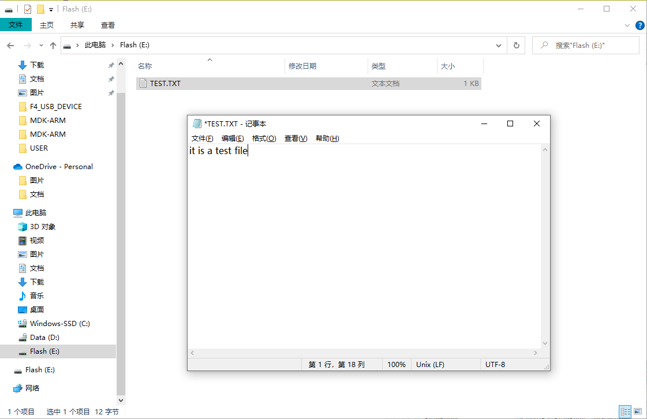
Task: Expand the chevron between 此电脑 and Flash (E:)
Action: pyautogui.click(x=113, y=45)
